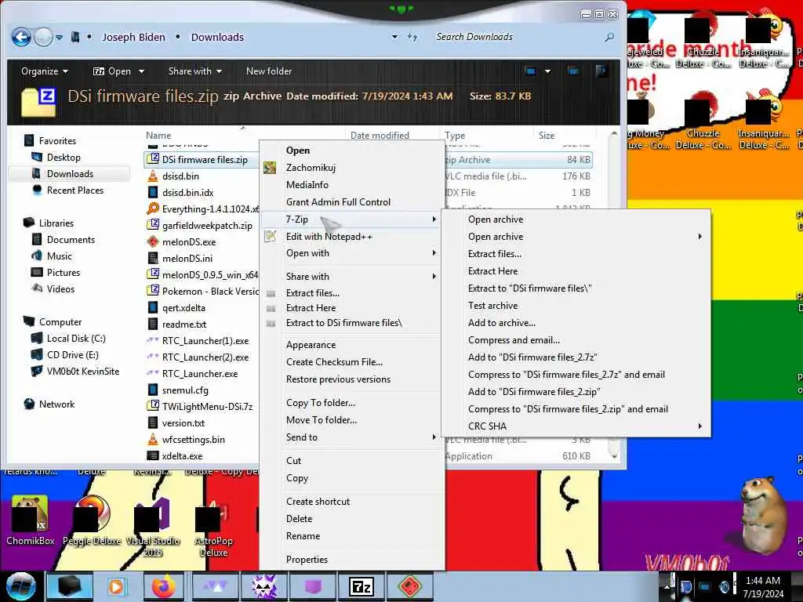
Task: Click the large zip icon in details pane
Action: tap(38, 101)
